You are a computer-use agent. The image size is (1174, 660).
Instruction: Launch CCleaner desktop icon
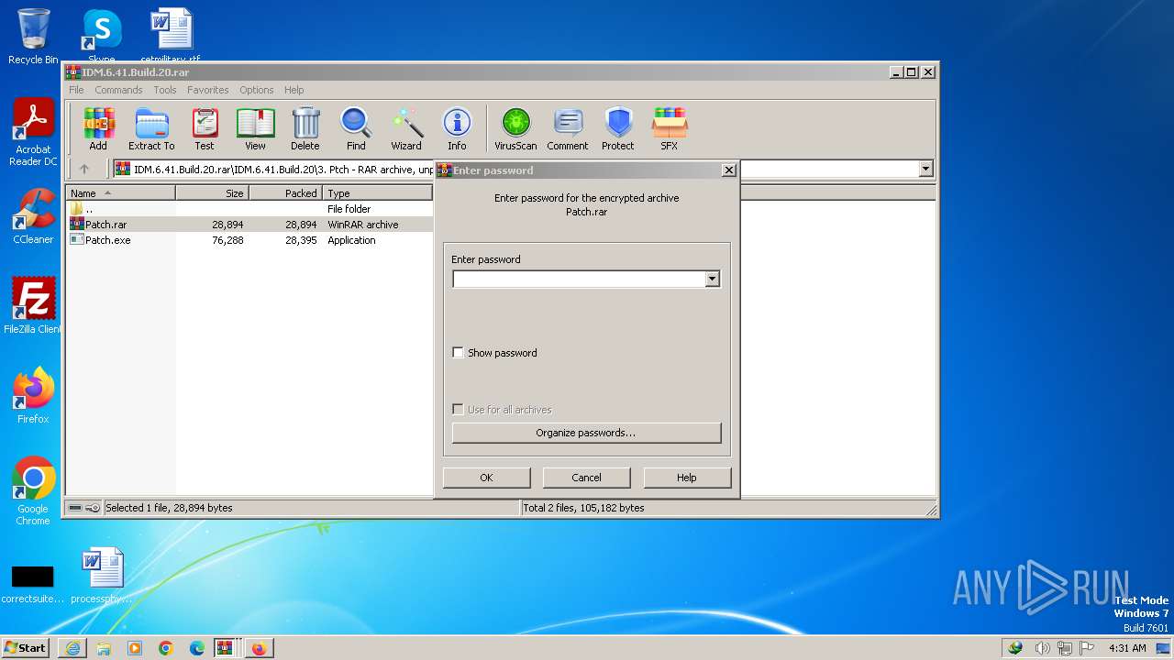[33, 216]
